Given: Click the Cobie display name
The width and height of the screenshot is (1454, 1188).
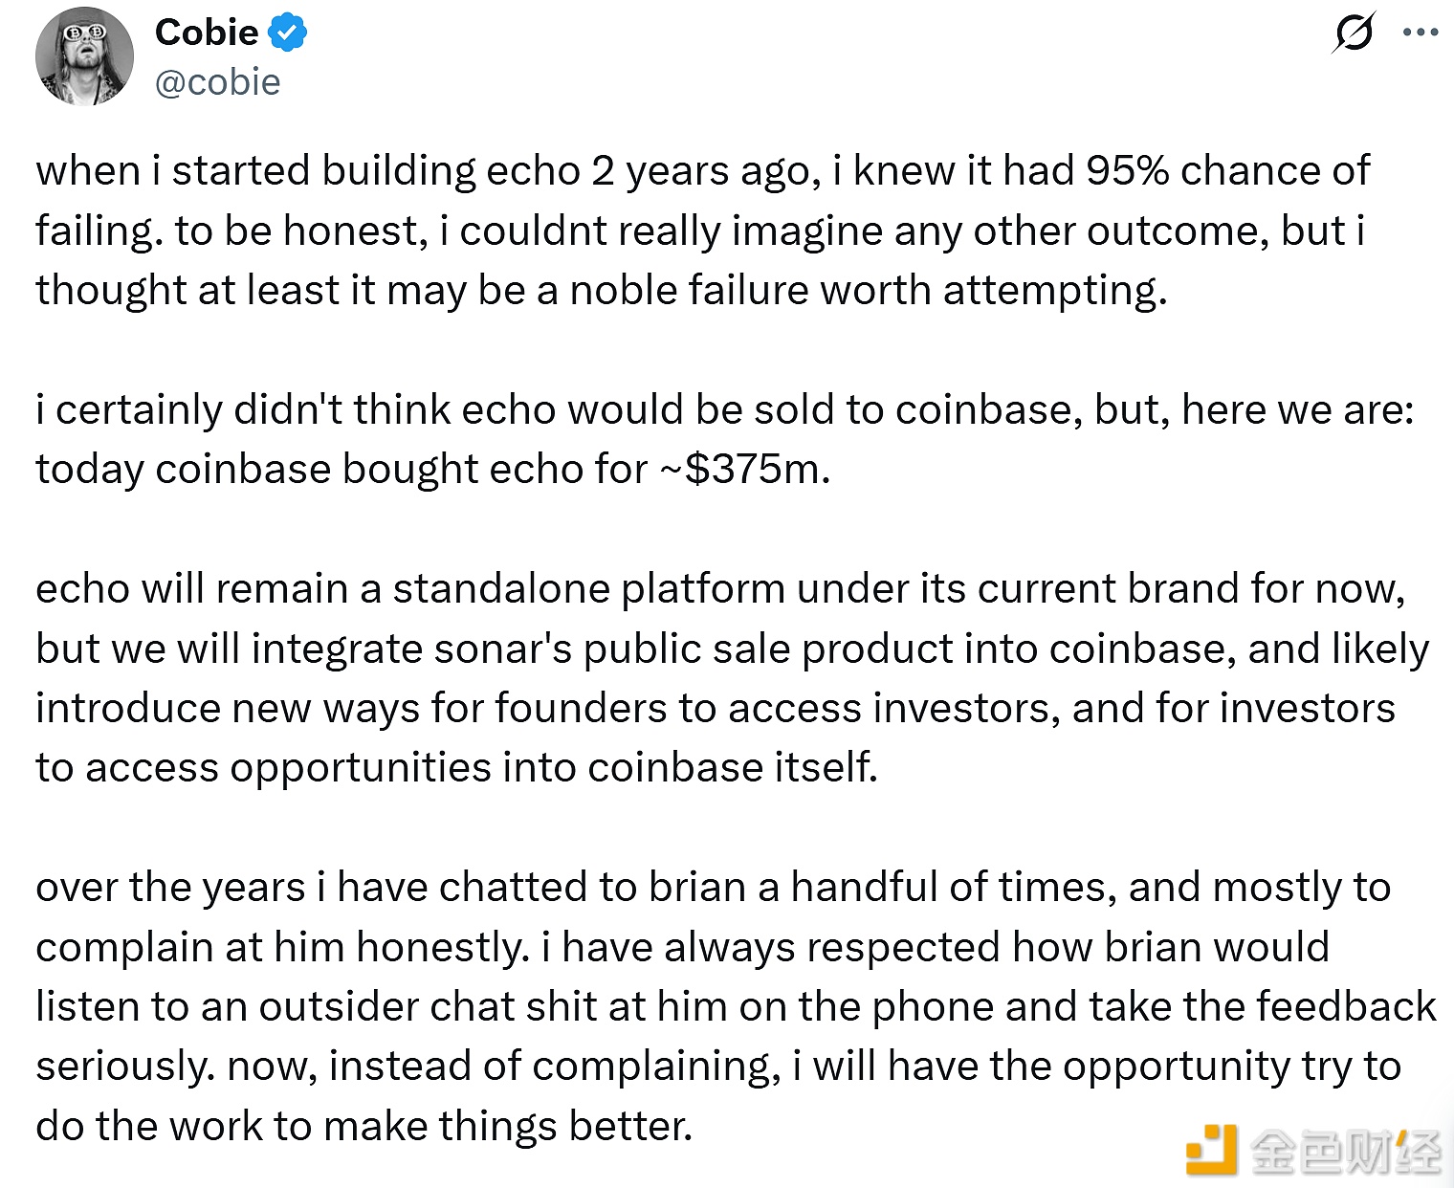Looking at the screenshot, I should [x=207, y=33].
